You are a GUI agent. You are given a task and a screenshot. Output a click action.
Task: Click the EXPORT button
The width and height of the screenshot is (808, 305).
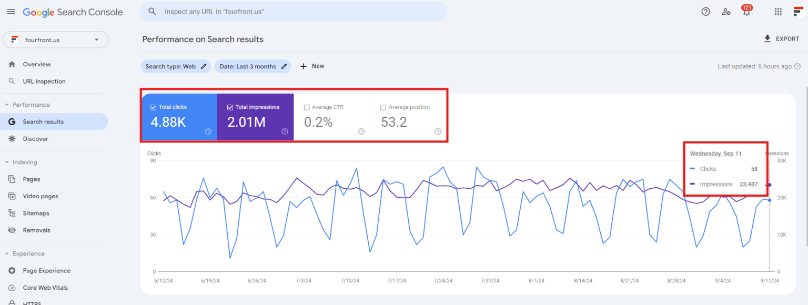pos(782,38)
